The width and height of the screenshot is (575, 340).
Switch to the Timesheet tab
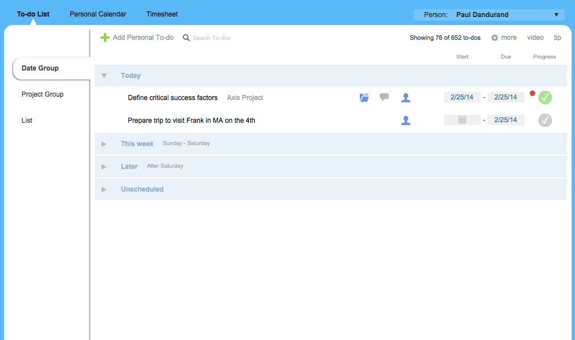coord(162,14)
